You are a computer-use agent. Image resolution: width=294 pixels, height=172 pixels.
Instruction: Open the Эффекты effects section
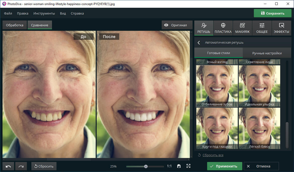point(281,28)
